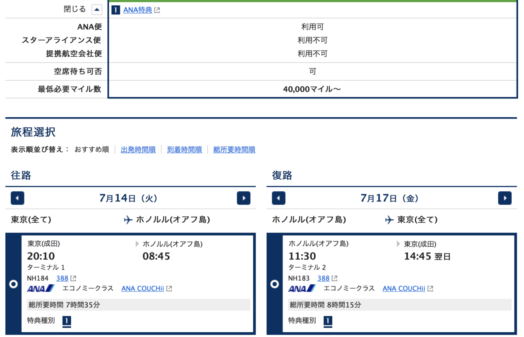Collapse the fare details with 閉じる arrow

pyautogui.click(x=97, y=10)
